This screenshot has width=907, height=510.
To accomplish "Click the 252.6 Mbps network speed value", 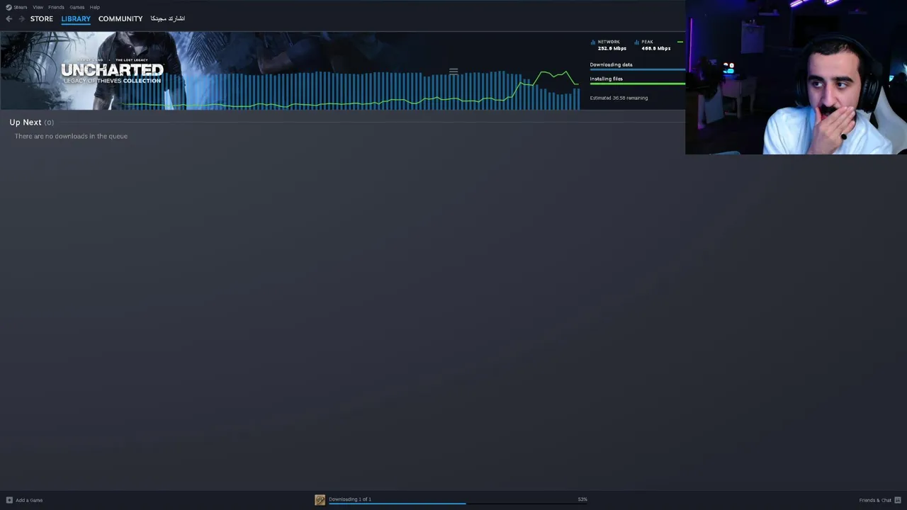I will (612, 48).
